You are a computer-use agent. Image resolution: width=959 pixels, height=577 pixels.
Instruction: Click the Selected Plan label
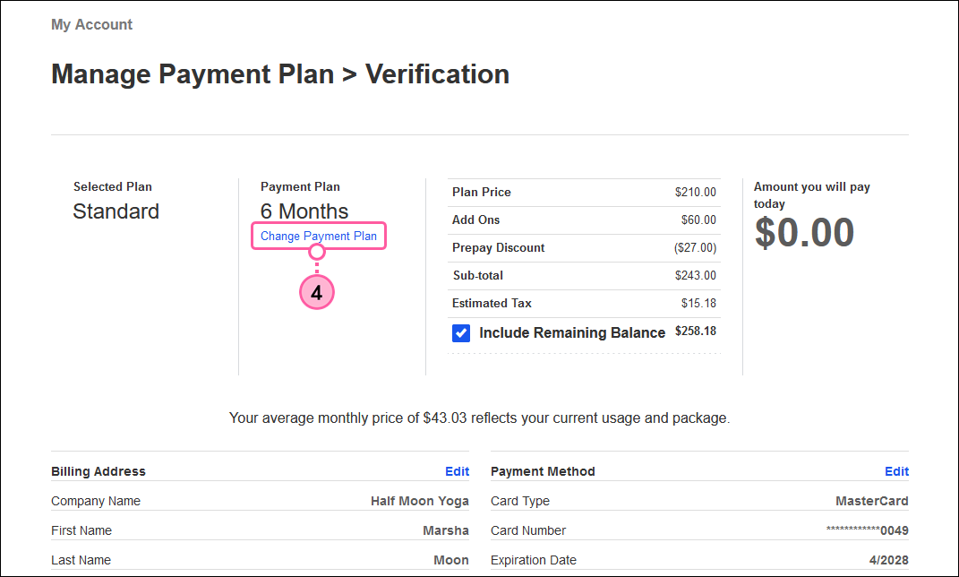[113, 186]
